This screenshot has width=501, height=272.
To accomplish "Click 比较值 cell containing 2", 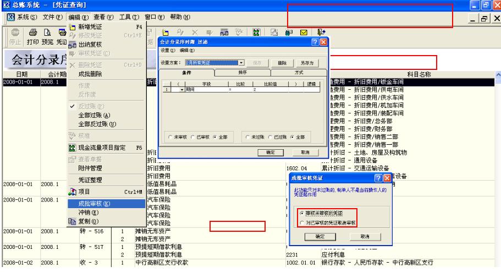I will coord(271,90).
